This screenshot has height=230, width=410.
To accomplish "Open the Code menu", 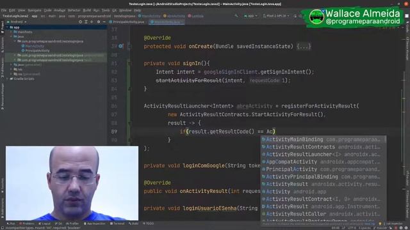I will (47, 10).
